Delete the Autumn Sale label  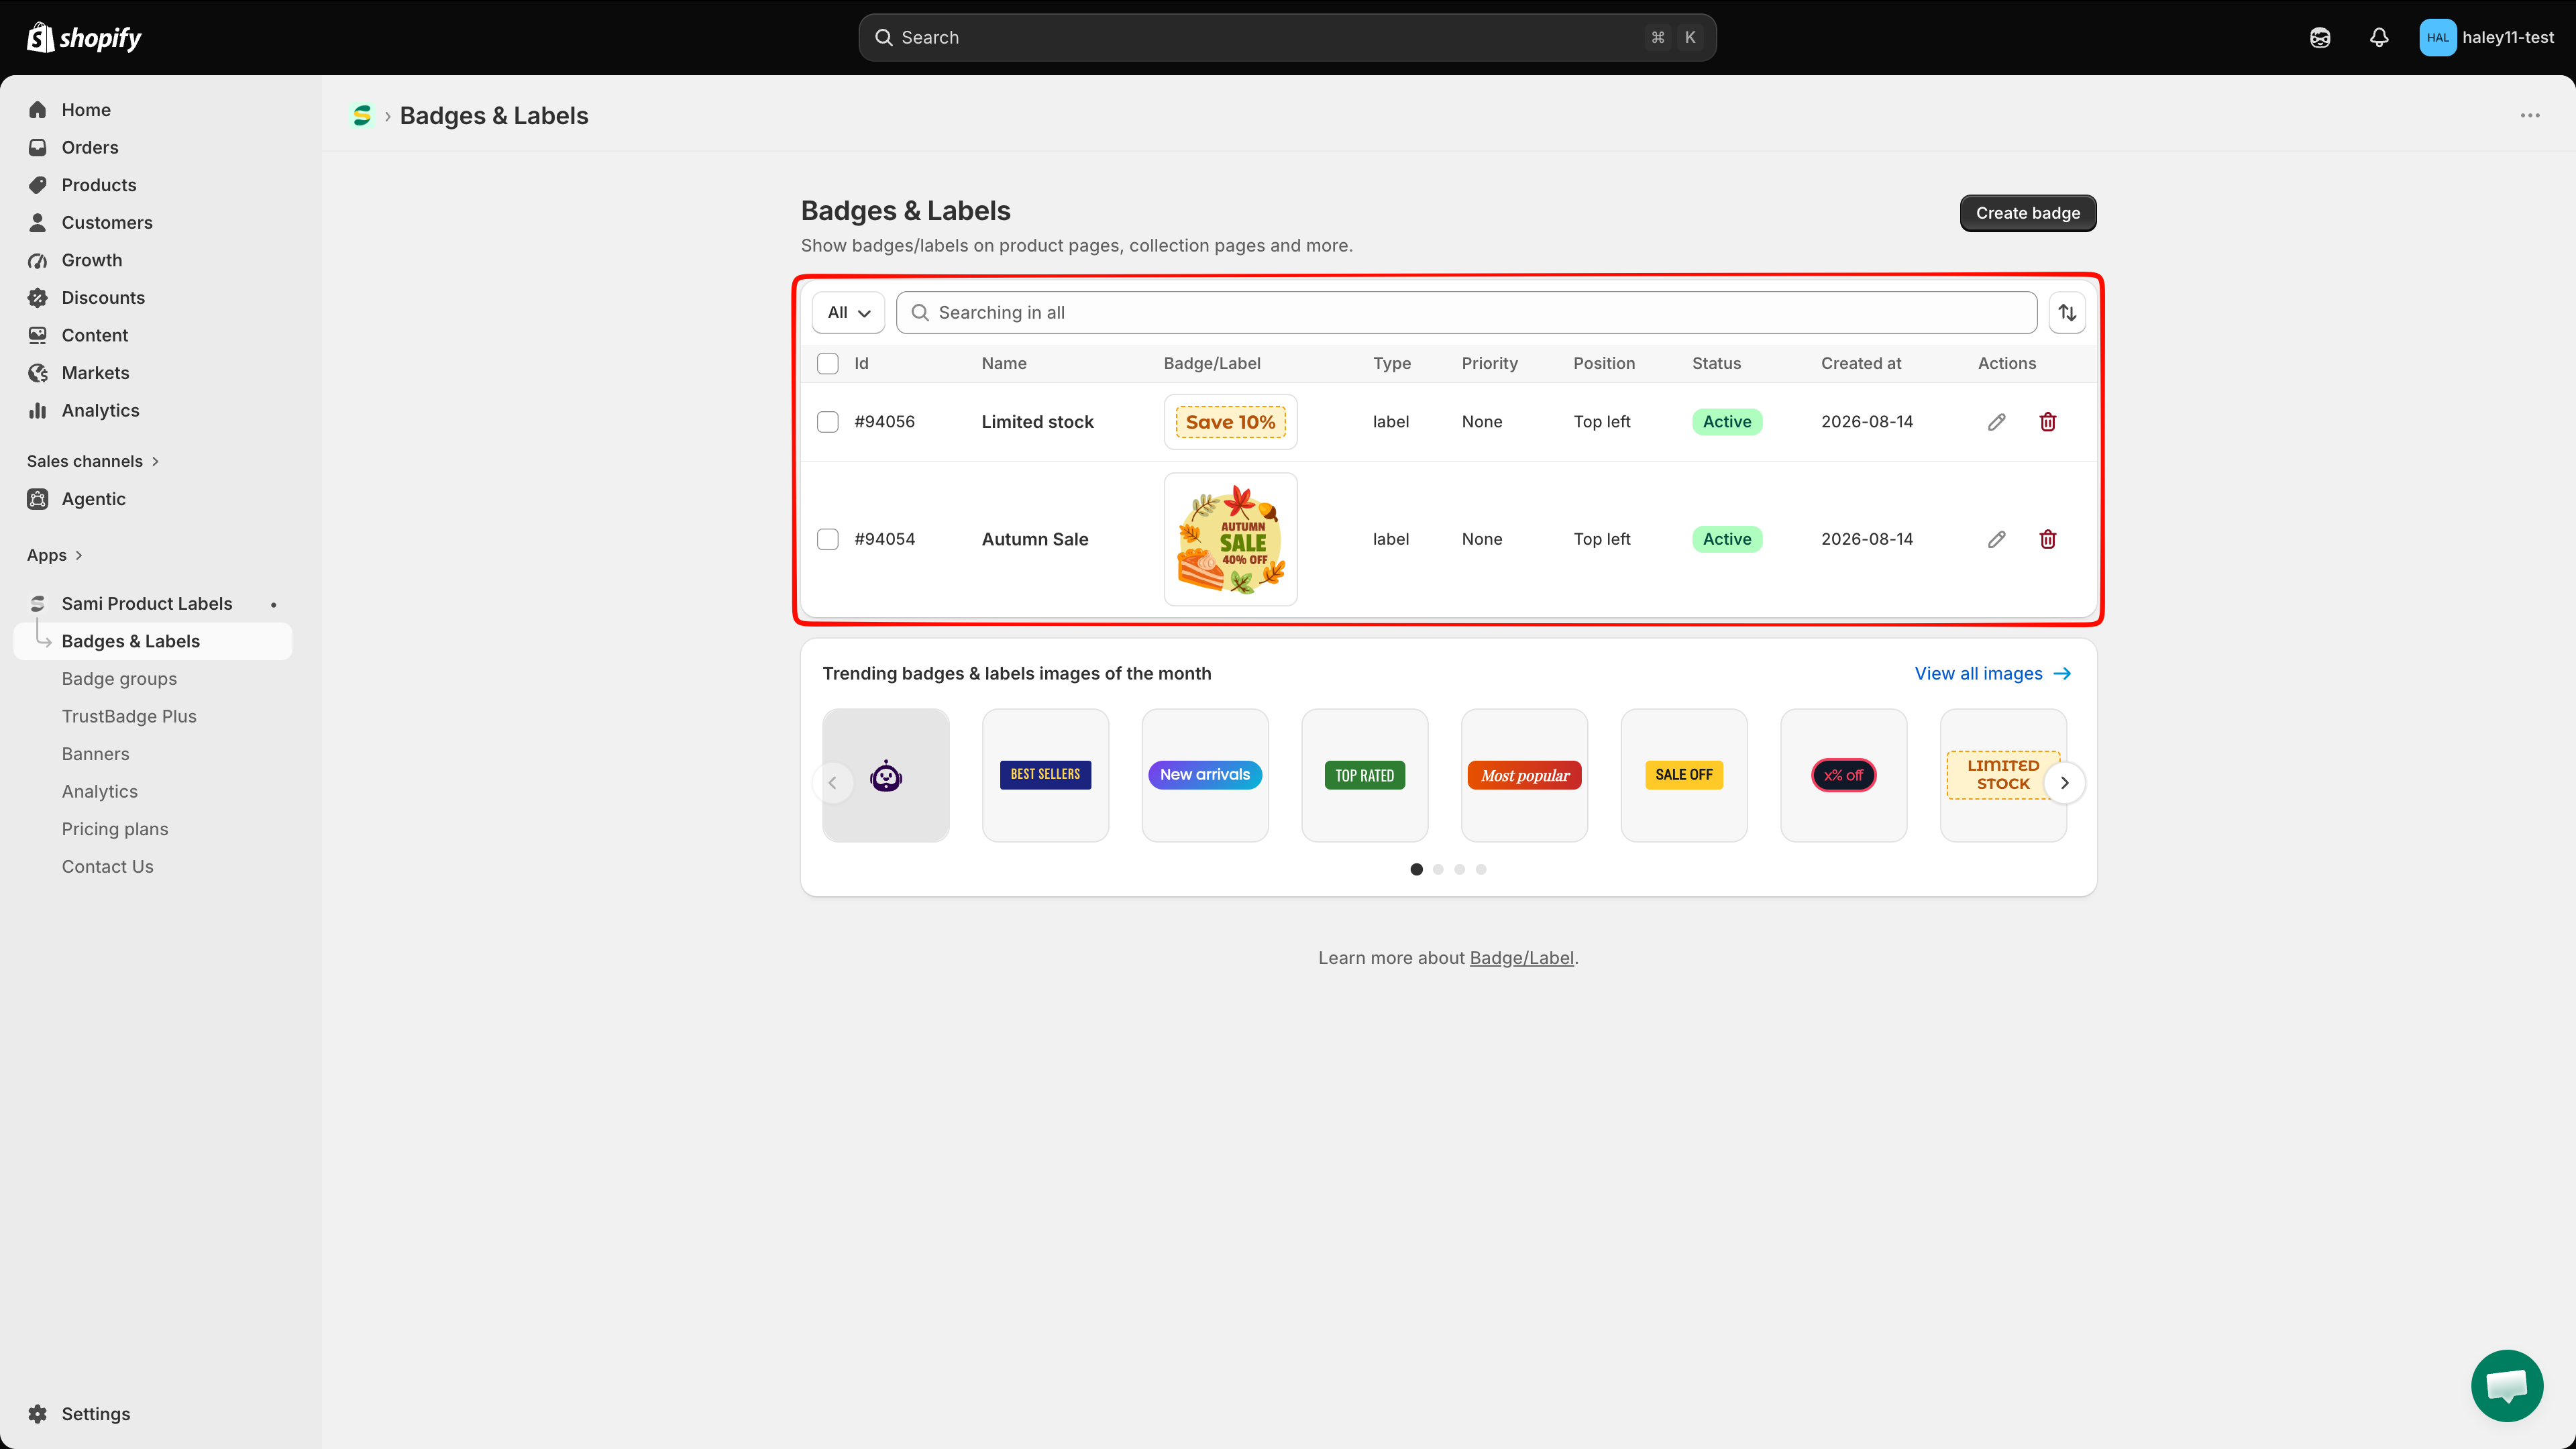click(x=2048, y=539)
